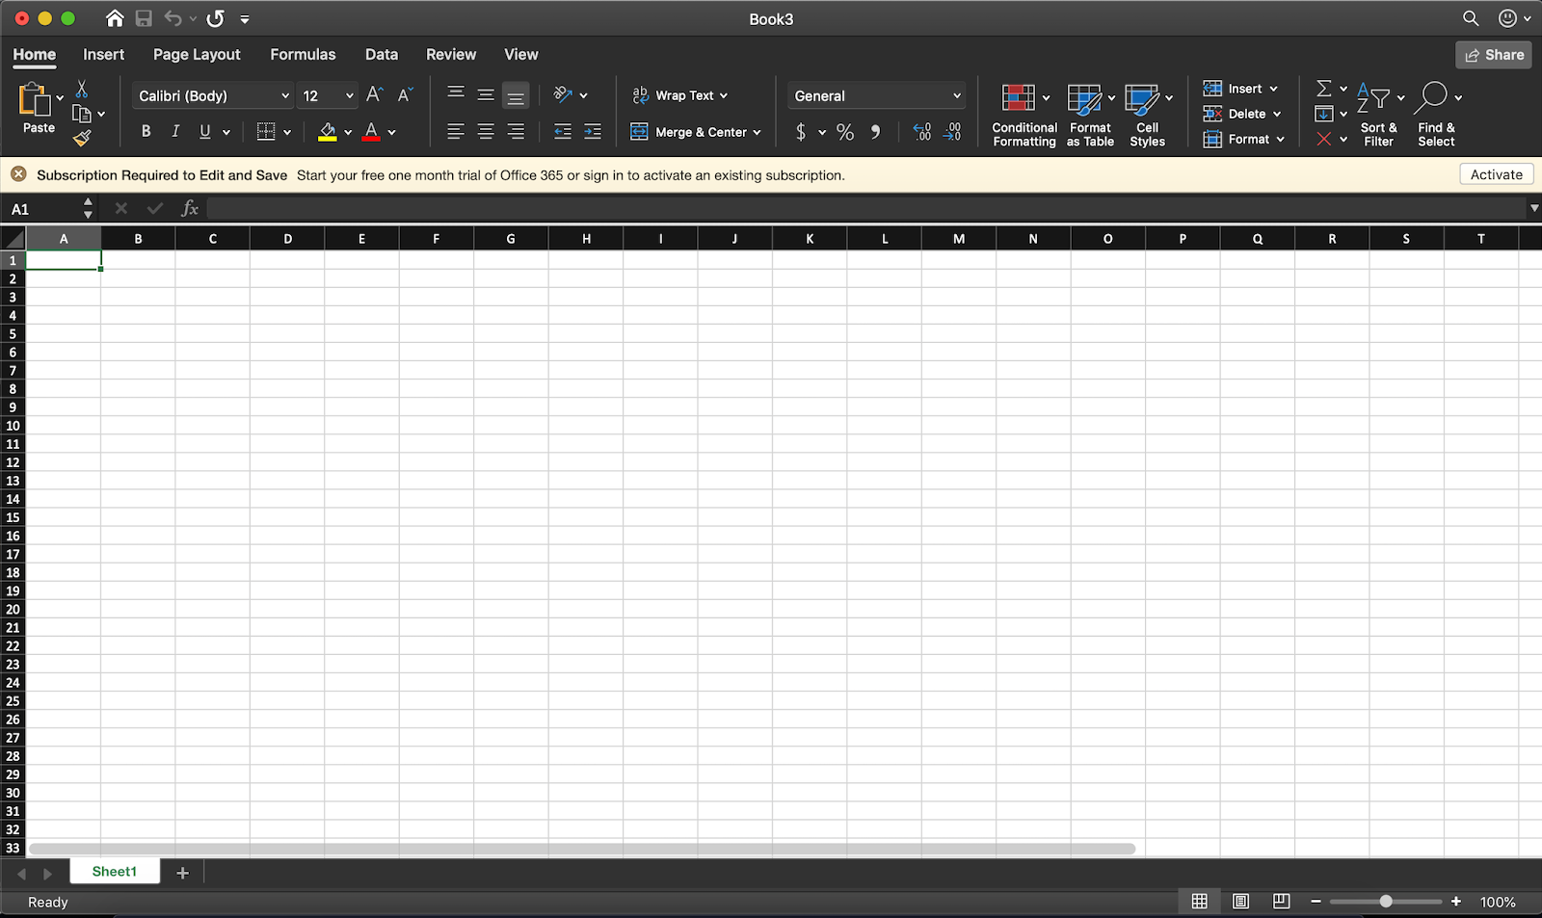Image resolution: width=1542 pixels, height=918 pixels.
Task: Apply red font color
Action: [371, 132]
